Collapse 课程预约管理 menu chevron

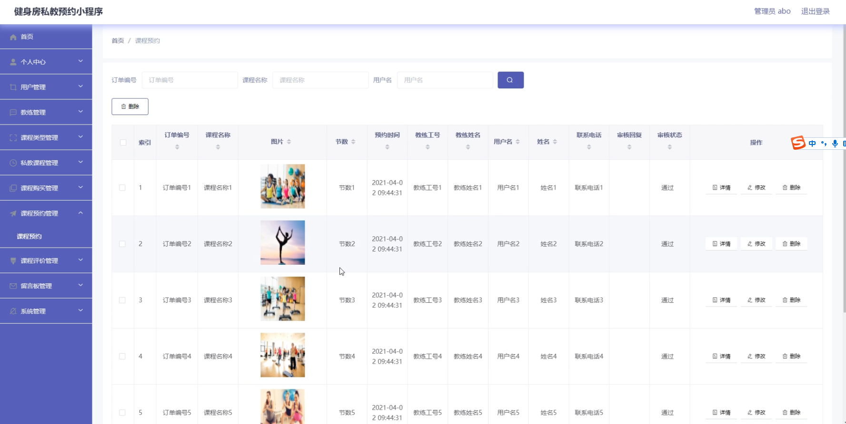pyautogui.click(x=80, y=213)
